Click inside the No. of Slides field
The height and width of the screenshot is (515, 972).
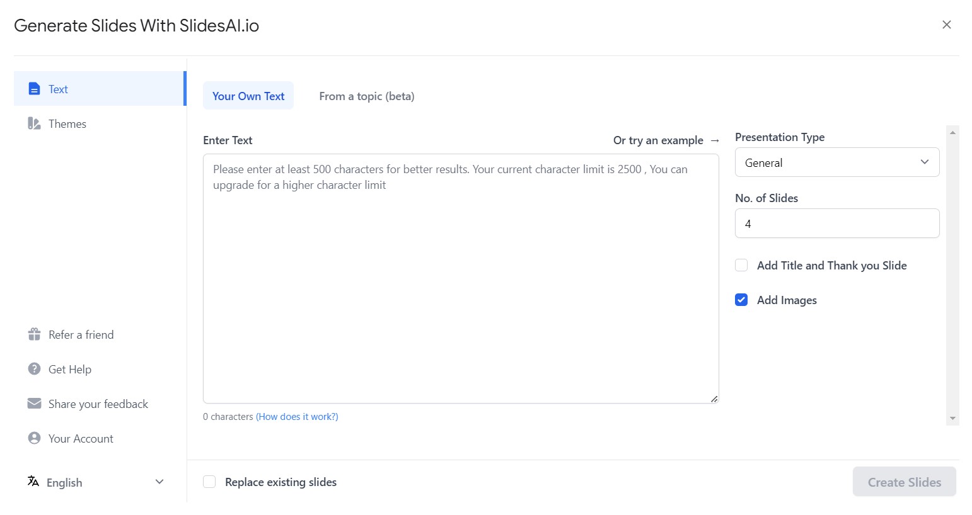[x=836, y=223]
